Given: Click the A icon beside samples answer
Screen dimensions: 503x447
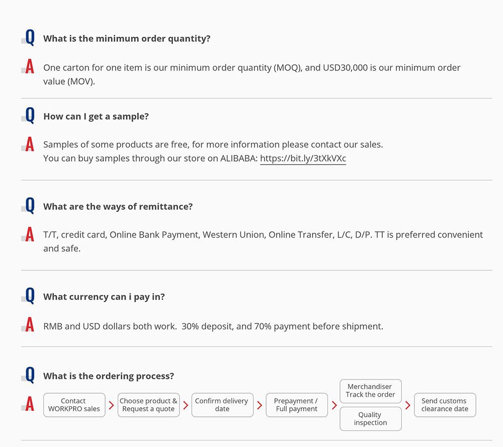Looking at the screenshot, I should pos(30,144).
